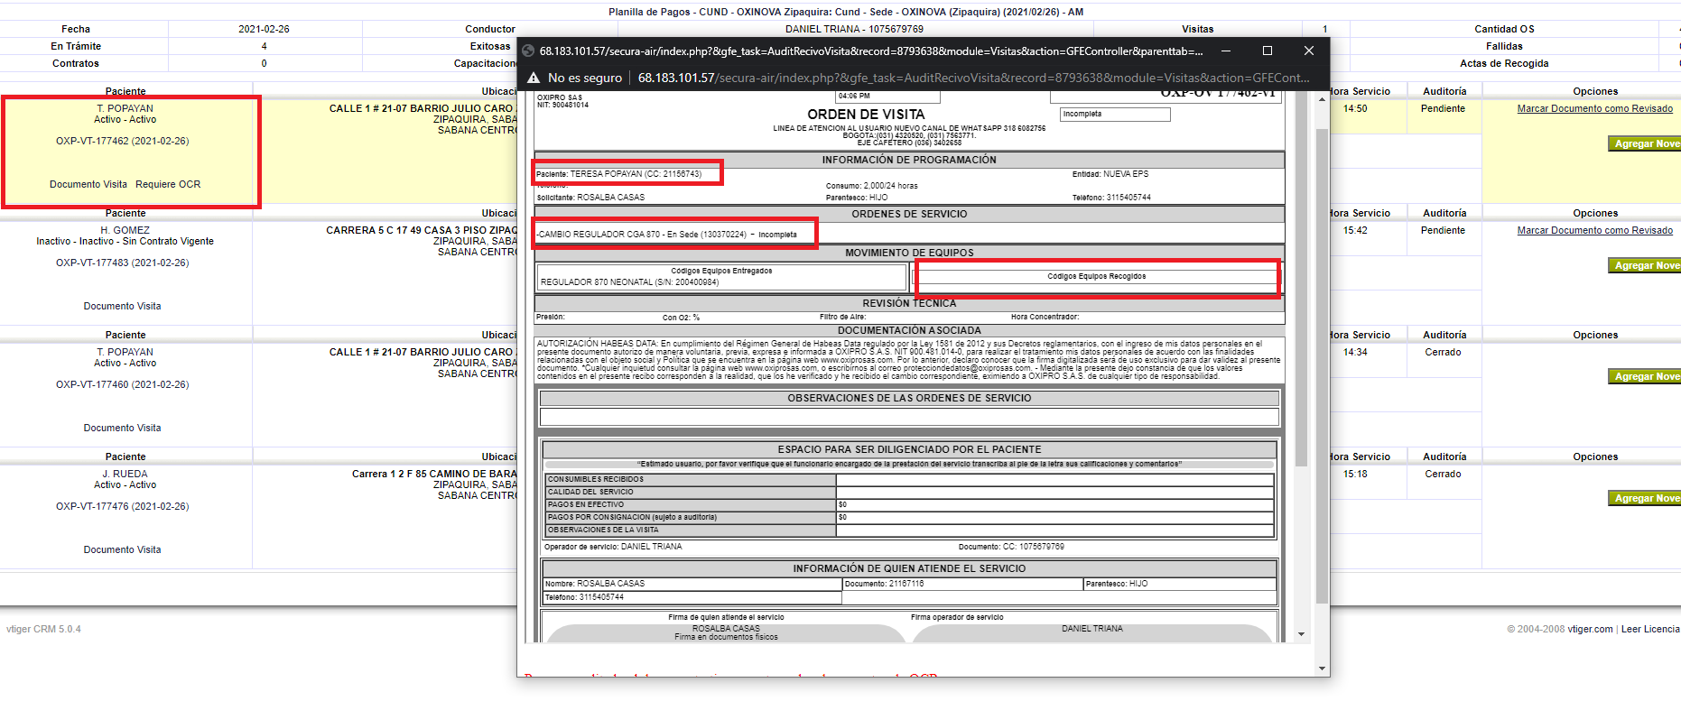This screenshot has height=701, width=1681.
Task: Click the Visitas count value 1
Action: pos(1325,29)
